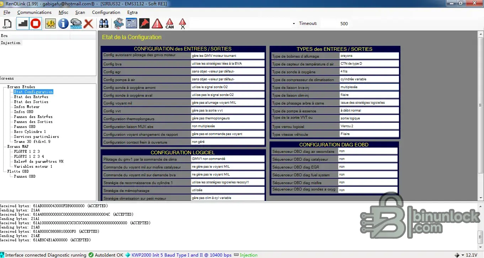The image size is (484, 258).
Task: Open the Infos Moteur screen
Action: (x=27, y=107)
